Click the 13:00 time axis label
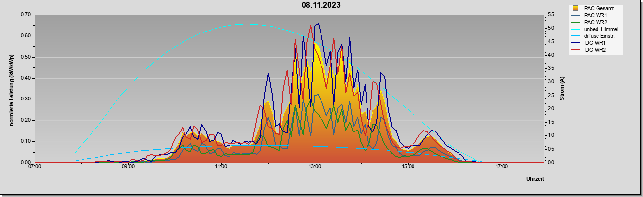Image resolution: width=643 pixels, height=197 pixels. point(315,167)
